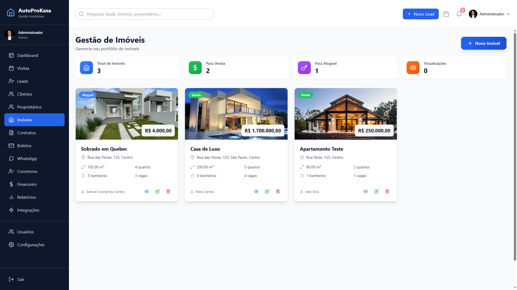Show Apartamento Teste using eye icon
Image resolution: width=517 pixels, height=290 pixels.
click(365, 191)
